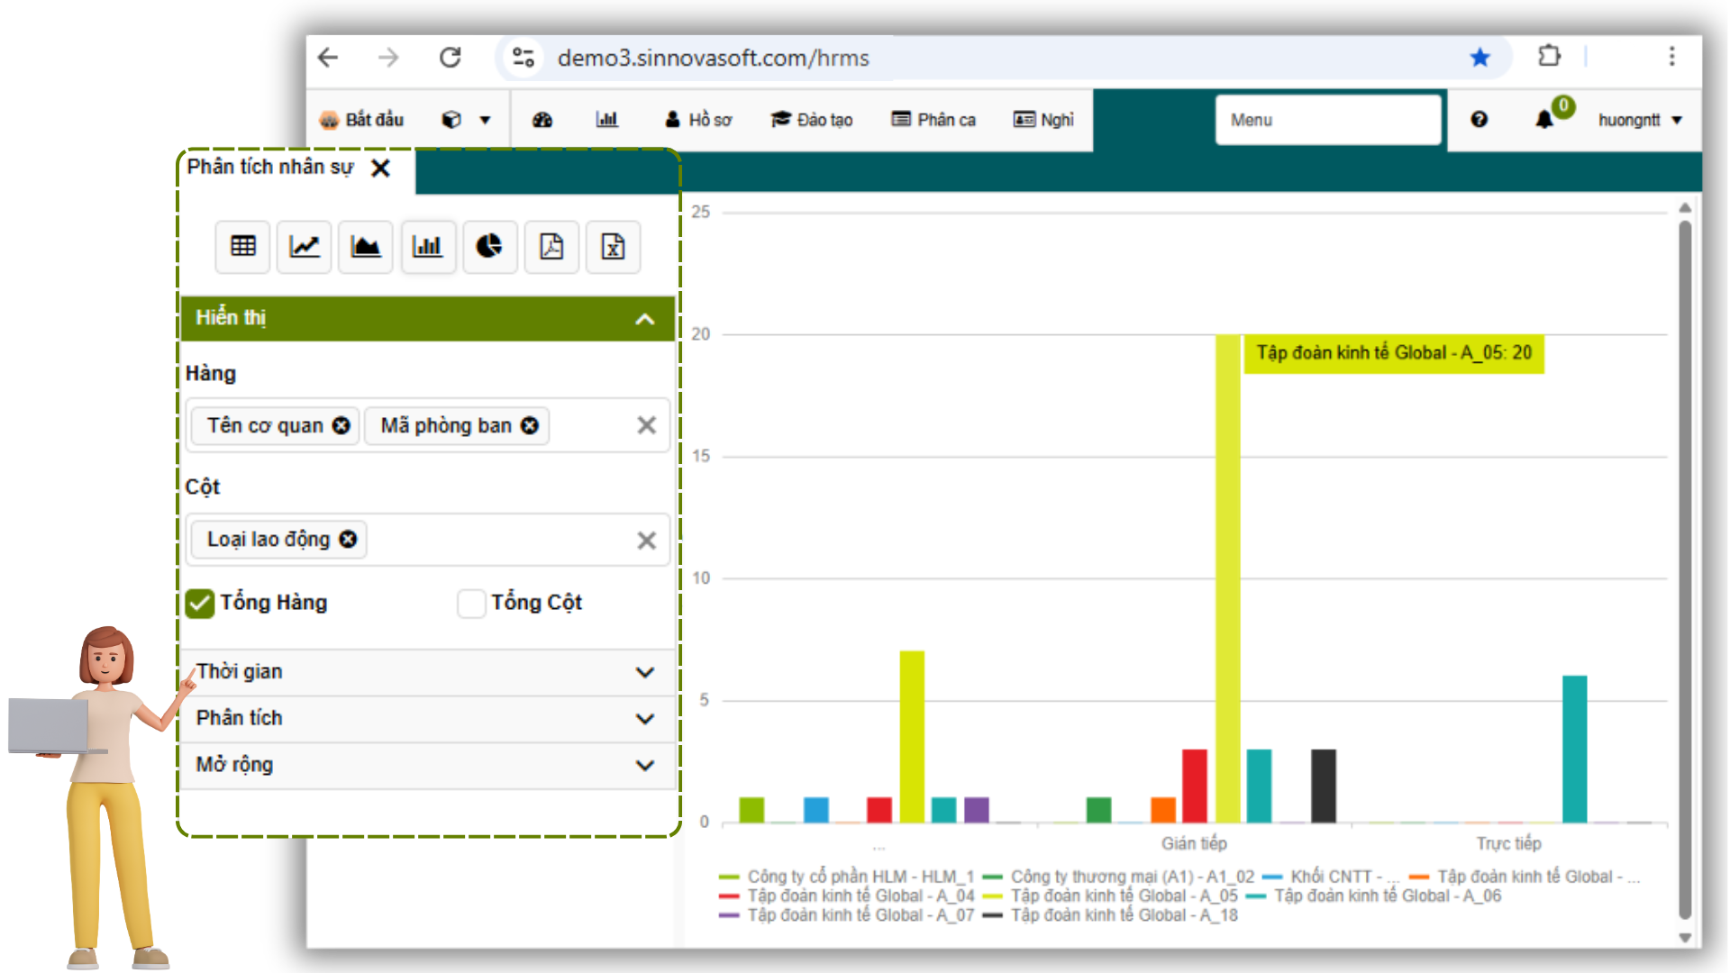Toggle legend Tập đoàn kinh tế Global - A_05
Screen dimensions: 1730x973
tap(1110, 896)
